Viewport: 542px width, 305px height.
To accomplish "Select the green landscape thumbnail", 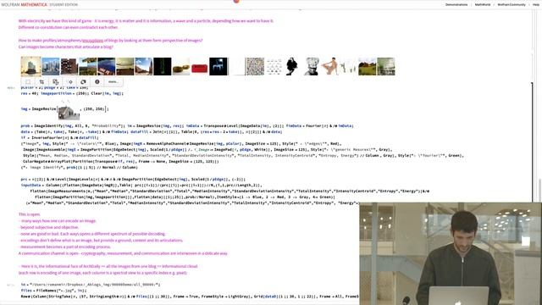I will [367, 66].
